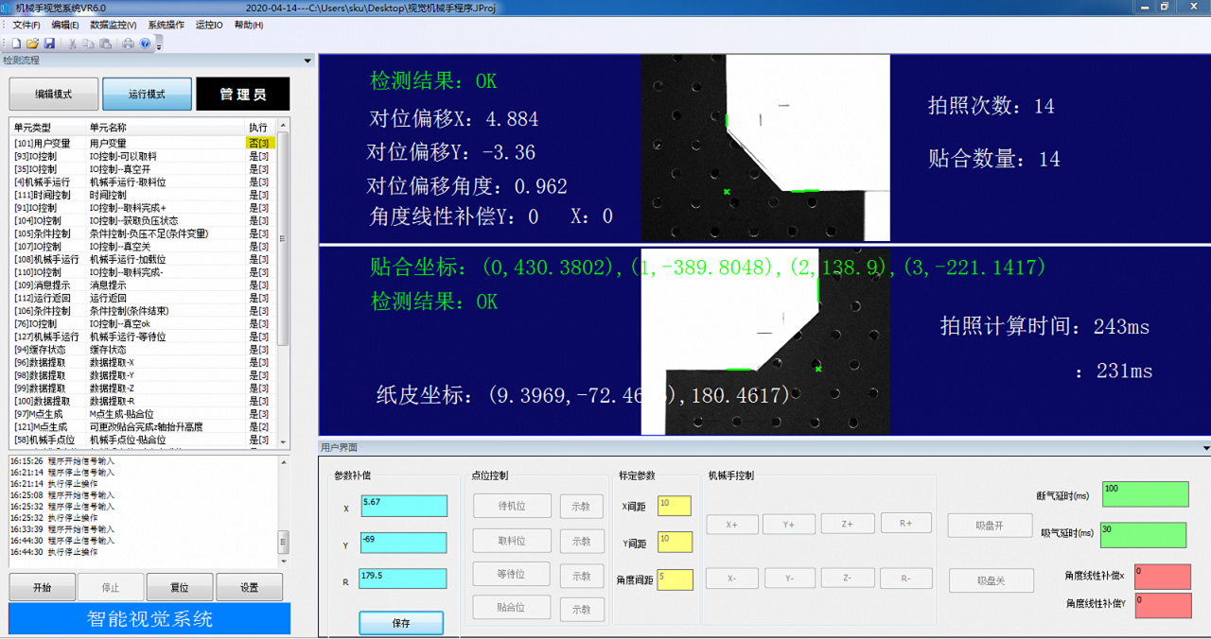Click the flow list vertical scrollbar
The height and width of the screenshot is (639, 1211).
tap(284, 284)
